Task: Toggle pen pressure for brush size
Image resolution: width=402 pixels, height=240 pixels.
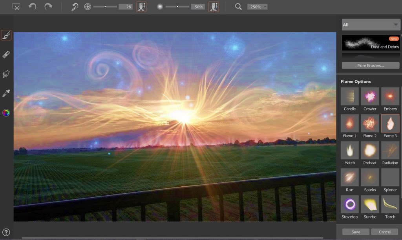Action: point(141,7)
